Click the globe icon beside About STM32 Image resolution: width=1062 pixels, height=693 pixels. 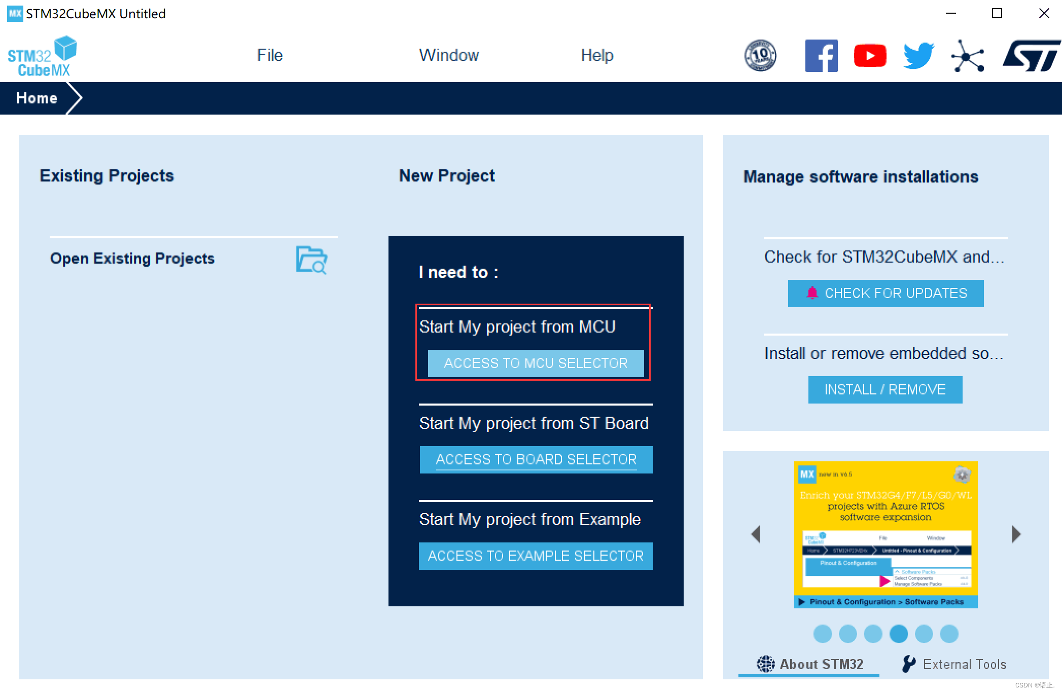point(766,664)
